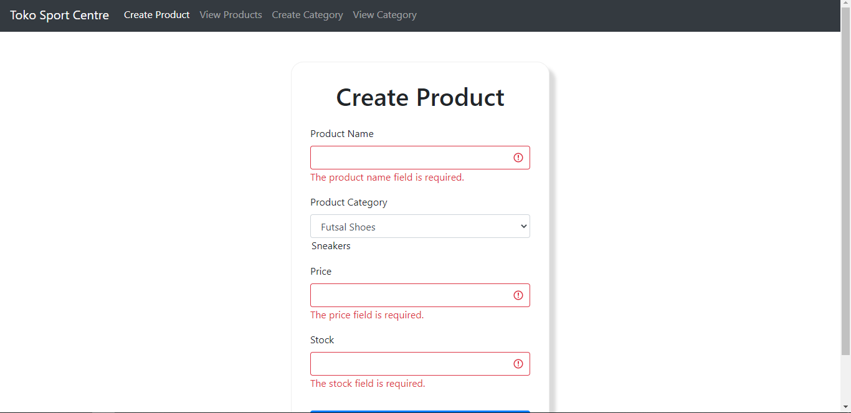Click the warning icon inside Price field
The height and width of the screenshot is (413, 851).
(518, 295)
